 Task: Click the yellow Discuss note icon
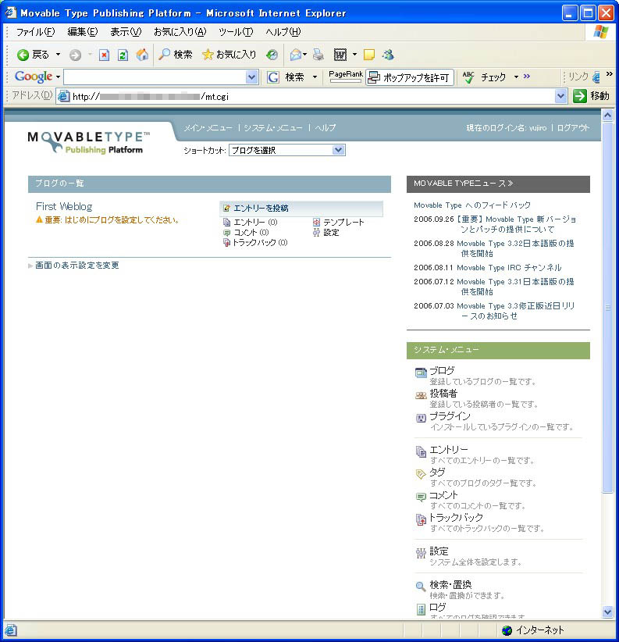[369, 55]
